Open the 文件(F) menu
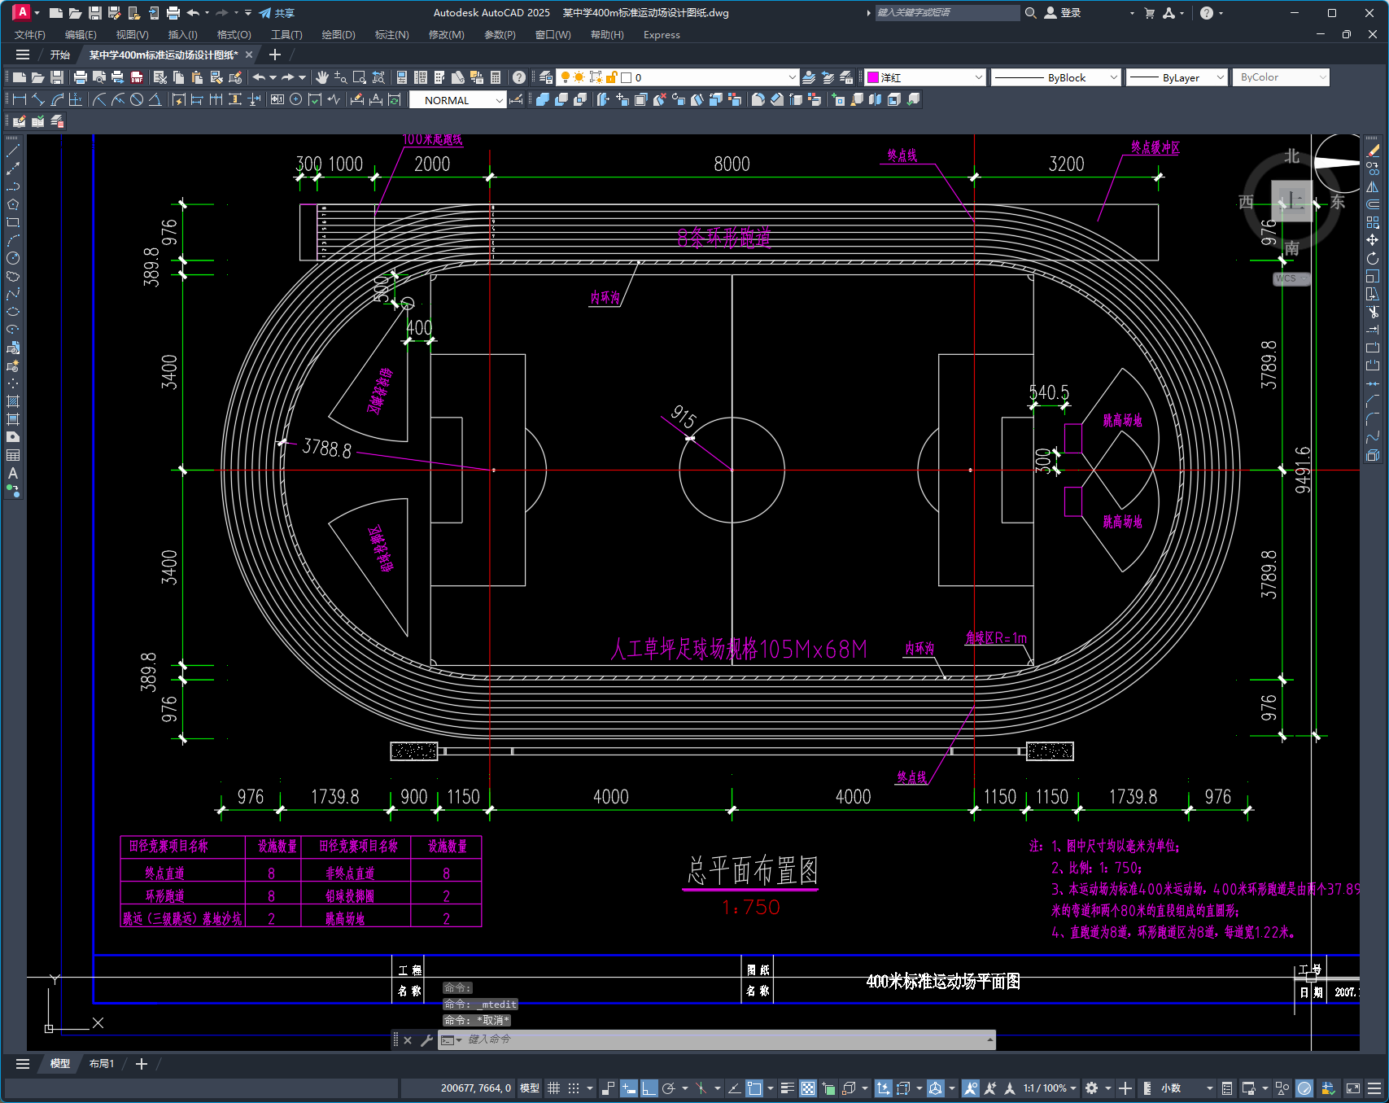This screenshot has height=1103, width=1389. point(30,35)
